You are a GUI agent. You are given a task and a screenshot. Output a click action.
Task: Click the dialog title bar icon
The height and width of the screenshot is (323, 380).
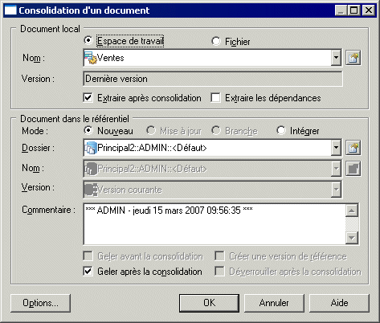10,10
